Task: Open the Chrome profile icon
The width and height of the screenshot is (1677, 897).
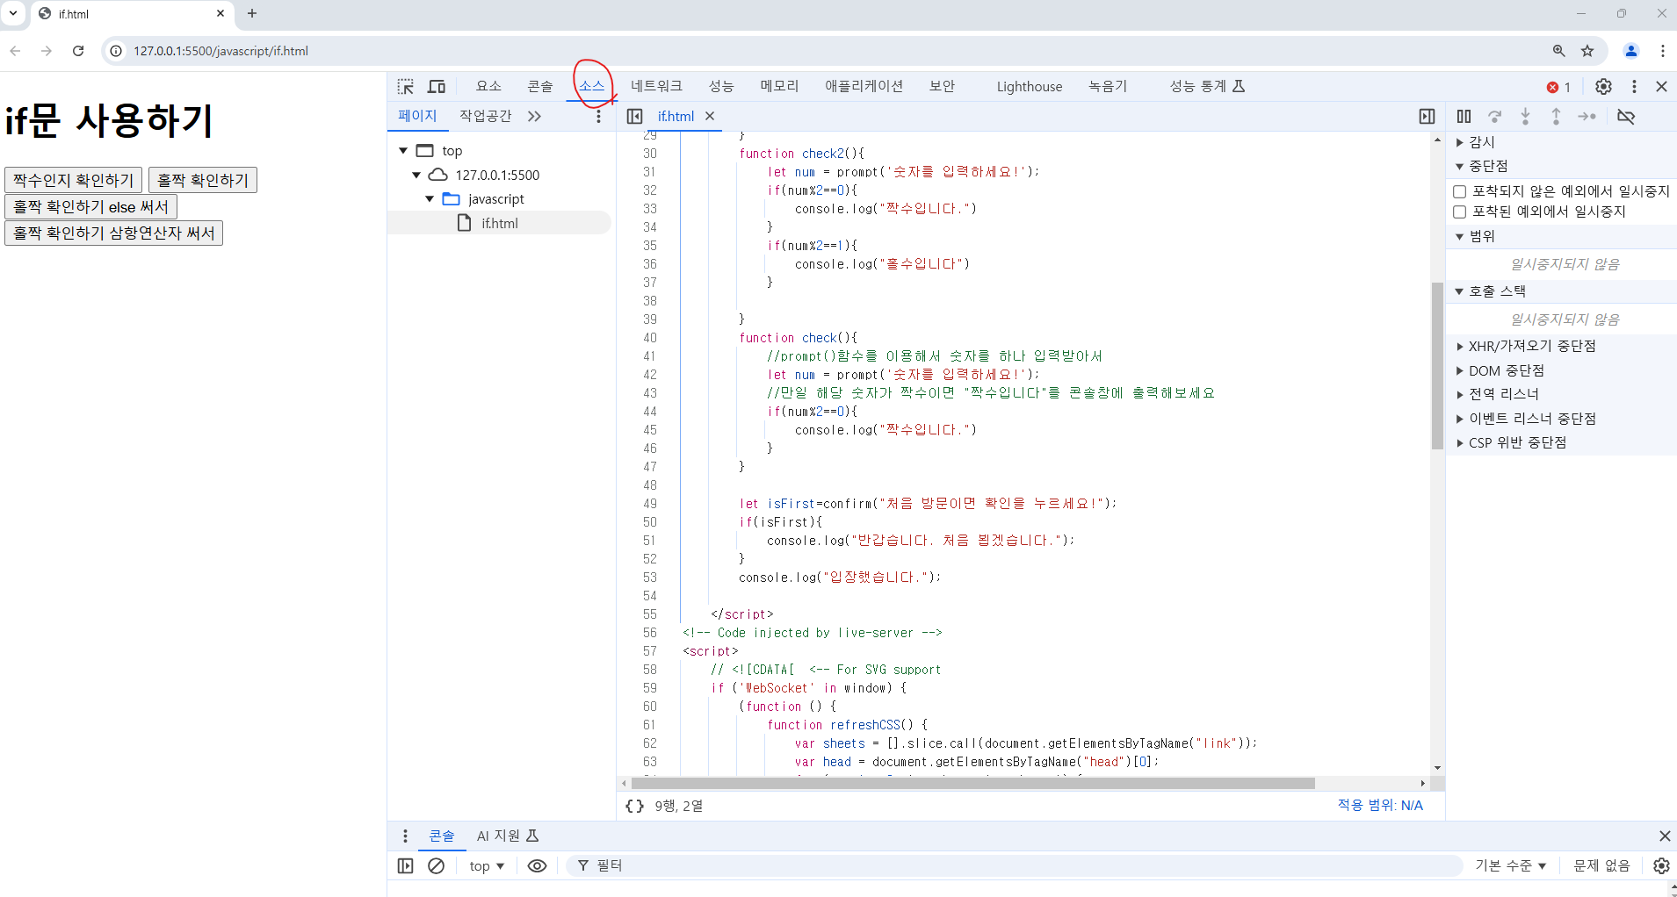Action: click(1631, 51)
